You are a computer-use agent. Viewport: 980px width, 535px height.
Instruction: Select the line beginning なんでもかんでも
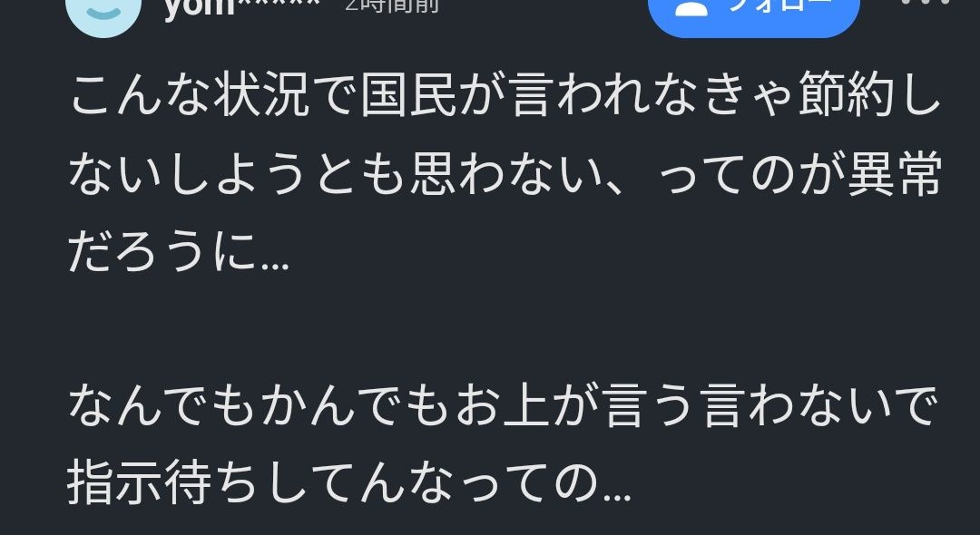coord(503,405)
